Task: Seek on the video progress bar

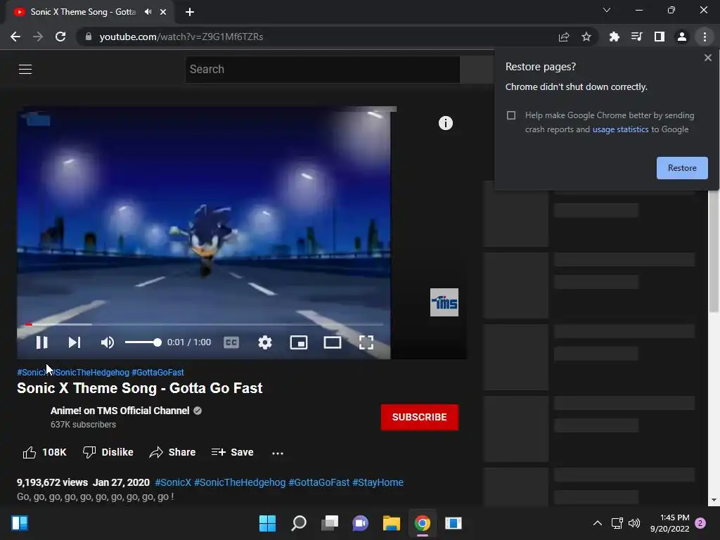Action: tap(204, 324)
